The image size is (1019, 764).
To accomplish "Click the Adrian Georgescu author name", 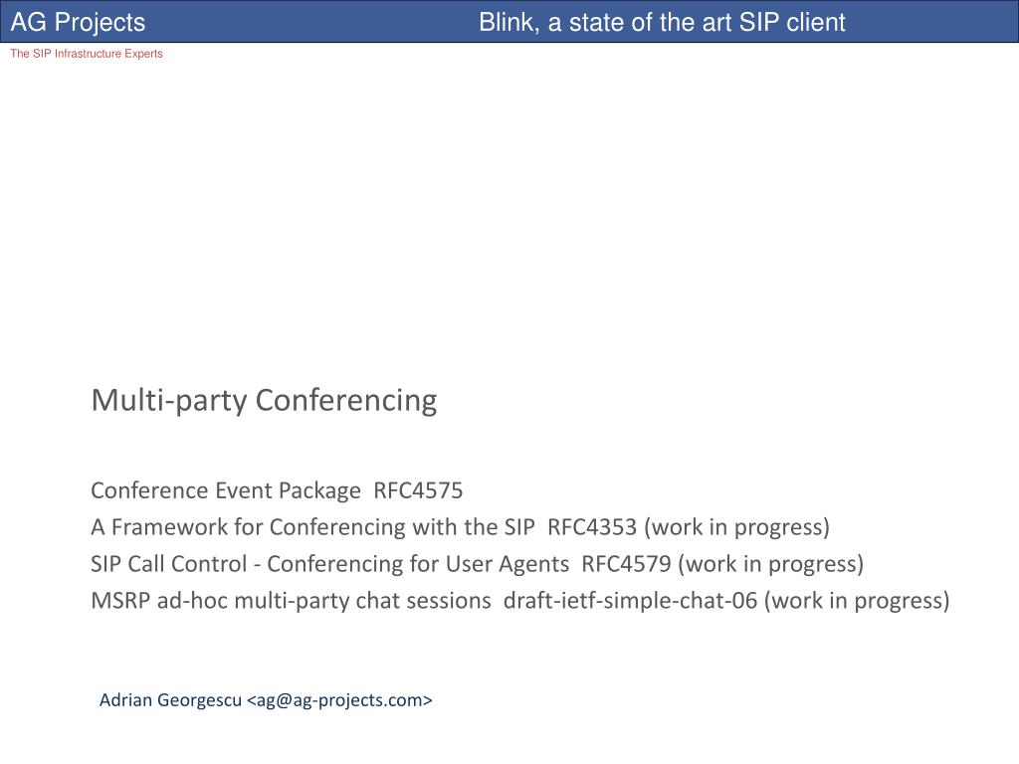I will (x=170, y=700).
